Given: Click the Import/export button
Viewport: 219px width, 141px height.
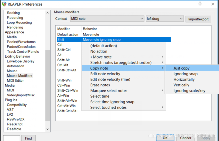Looking at the screenshot, I should pyautogui.click(x=198, y=19).
